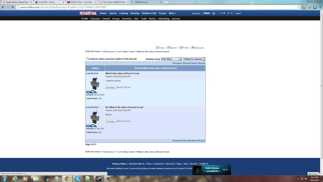Image resolution: width=323 pixels, height=182 pixels.
Task: Click the browser address bar
Action: 156,7
